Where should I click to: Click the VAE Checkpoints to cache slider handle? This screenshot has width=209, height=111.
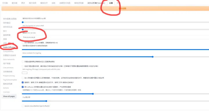pyautogui.click(x=23, y=29)
